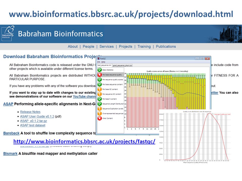Screen dimensions: 242x181
Task: Select the Per base N content pass icon
Action: click(100, 99)
